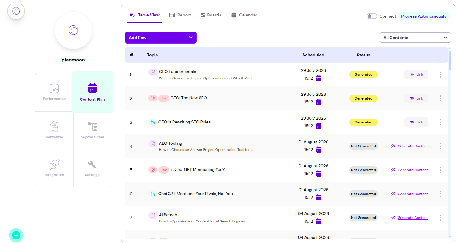Image resolution: width=456 pixels, height=243 pixels.
Task: Click Not Generated badge of AEO Tooling
Action: click(364, 146)
